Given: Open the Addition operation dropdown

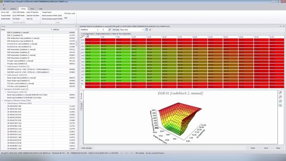Looking at the screenshot, I should pos(97,30).
